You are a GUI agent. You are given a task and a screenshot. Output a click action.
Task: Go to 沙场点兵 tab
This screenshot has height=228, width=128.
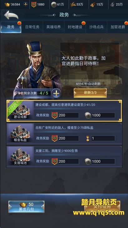click(96, 27)
